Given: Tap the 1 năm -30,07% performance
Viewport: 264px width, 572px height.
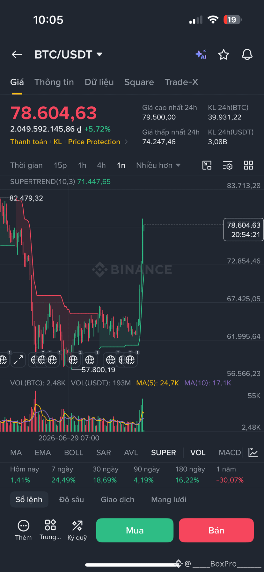Looking at the screenshot, I should pos(230,475).
